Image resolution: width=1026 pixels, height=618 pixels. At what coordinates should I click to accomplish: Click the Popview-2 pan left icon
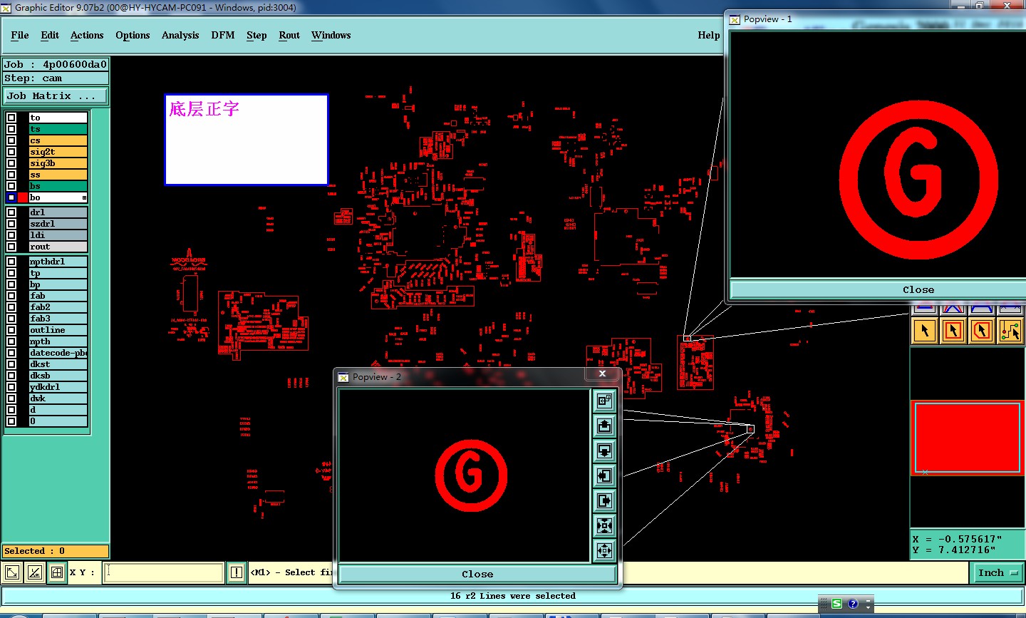(604, 476)
